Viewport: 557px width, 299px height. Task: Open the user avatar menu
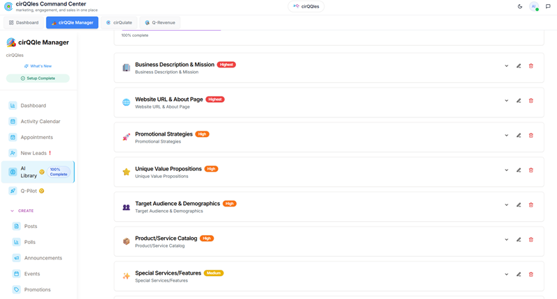coord(533,6)
